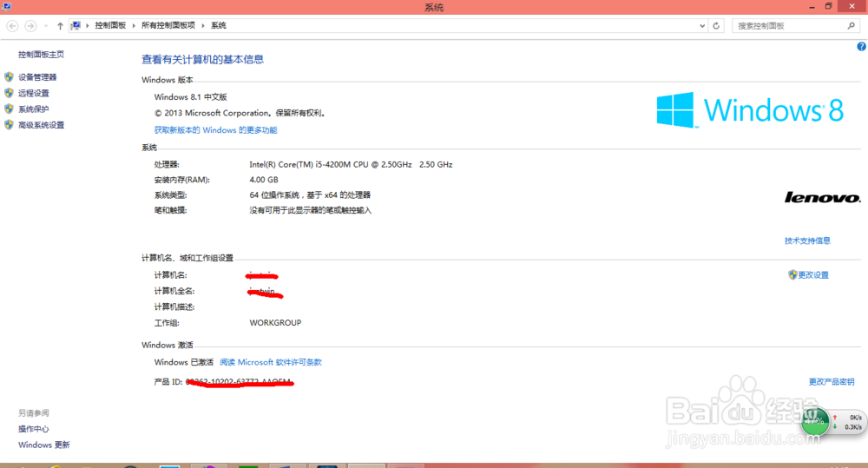Click the WORKGROUP value
Screen dimensions: 868x468
275,322
